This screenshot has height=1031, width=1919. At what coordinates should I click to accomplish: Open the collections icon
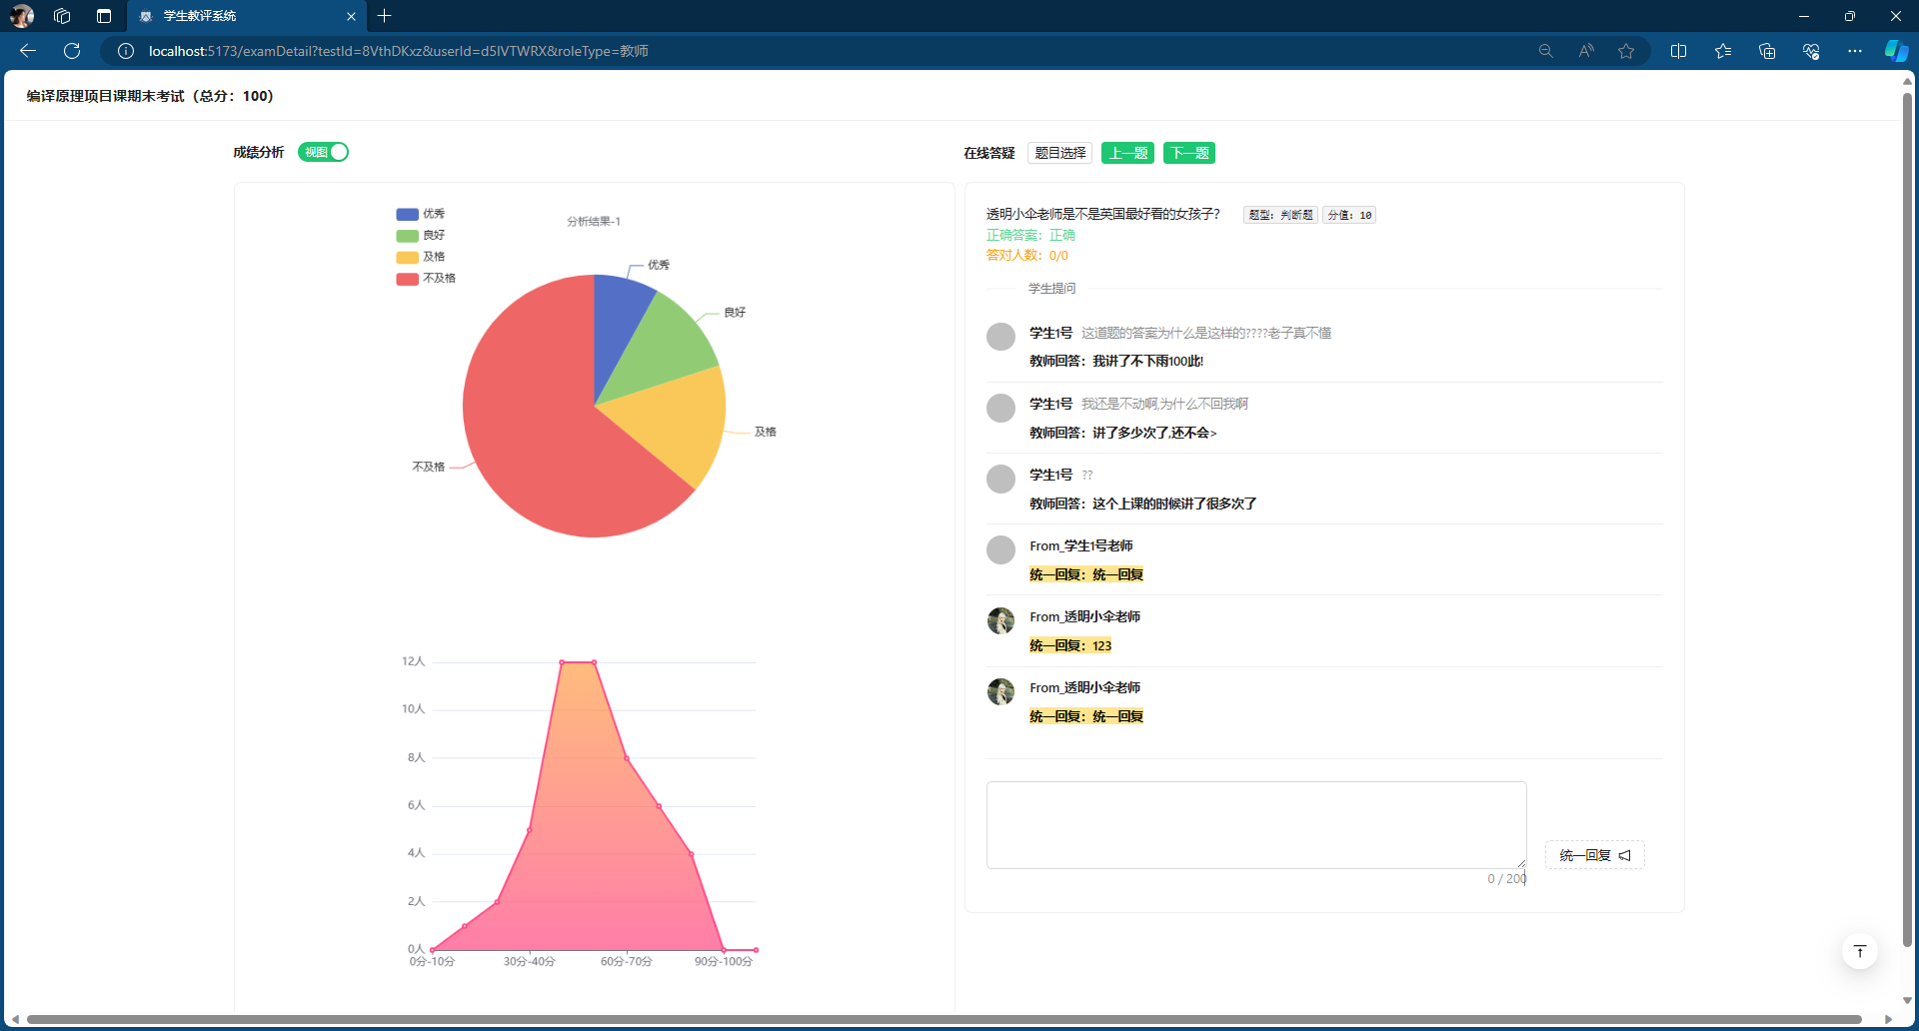point(1767,51)
